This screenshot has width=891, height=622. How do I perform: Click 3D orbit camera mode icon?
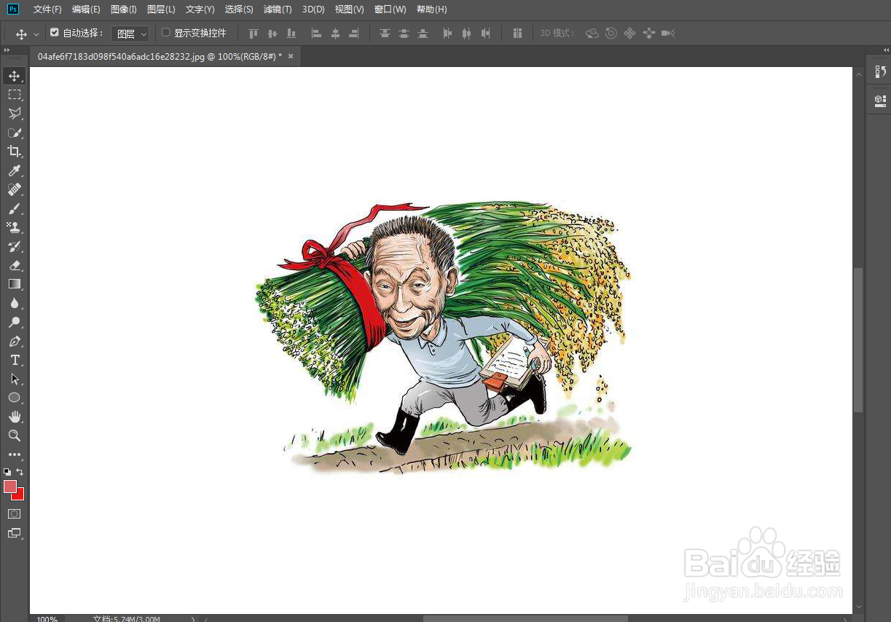[592, 34]
